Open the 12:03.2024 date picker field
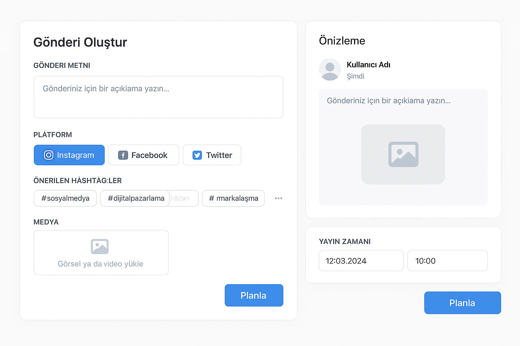Image resolution: width=520 pixels, height=346 pixels. [361, 261]
